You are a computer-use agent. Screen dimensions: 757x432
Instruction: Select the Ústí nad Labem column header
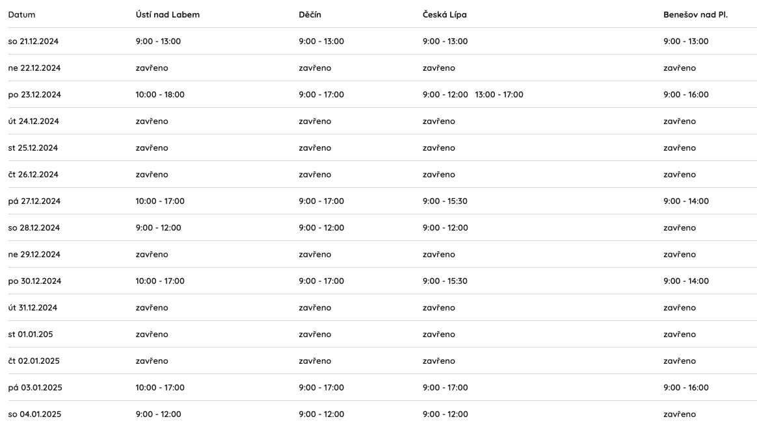pos(168,14)
